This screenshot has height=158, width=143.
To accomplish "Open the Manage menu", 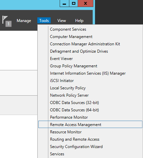I will [x=24, y=21].
